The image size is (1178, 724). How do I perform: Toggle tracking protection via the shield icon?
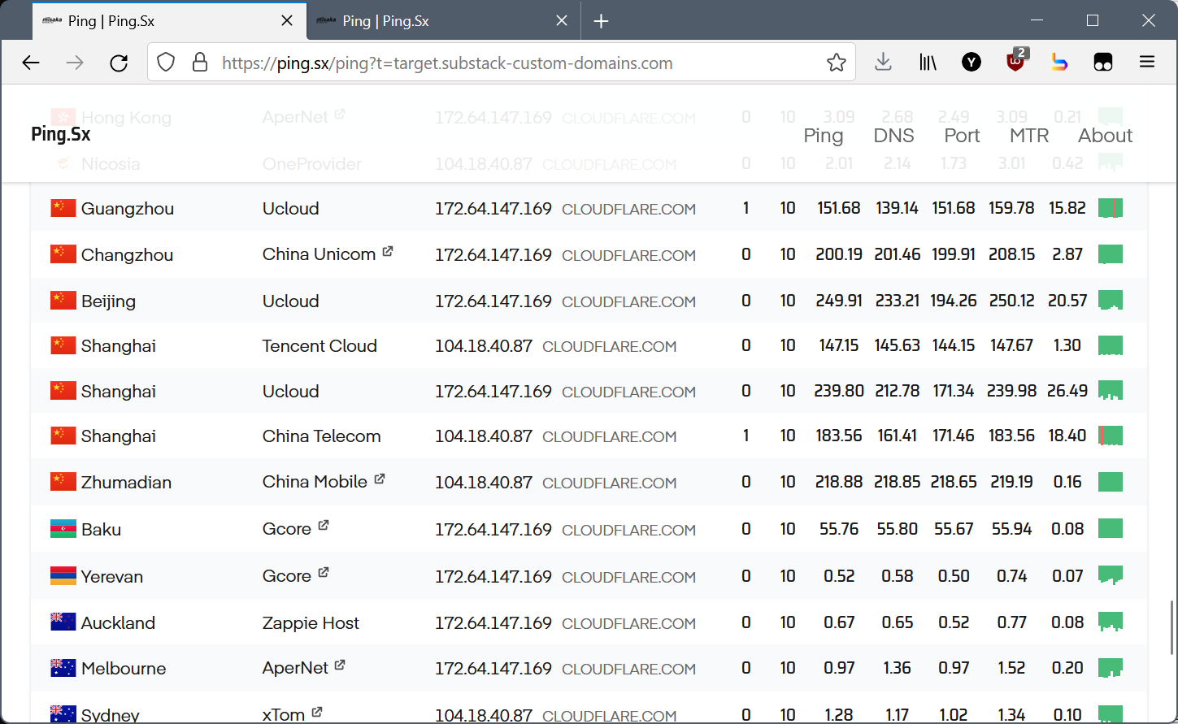[165, 62]
